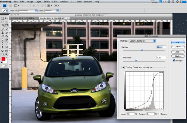The width and height of the screenshot is (187, 123).
Task: Select the History Brush tool
Action: pos(6,33)
